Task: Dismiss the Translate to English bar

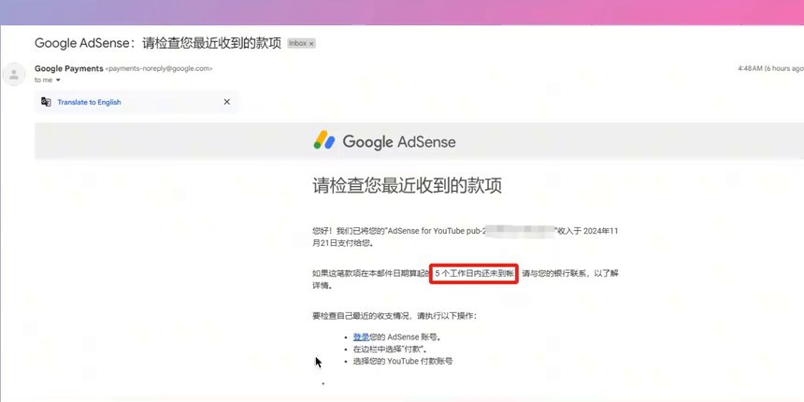Action: (226, 102)
